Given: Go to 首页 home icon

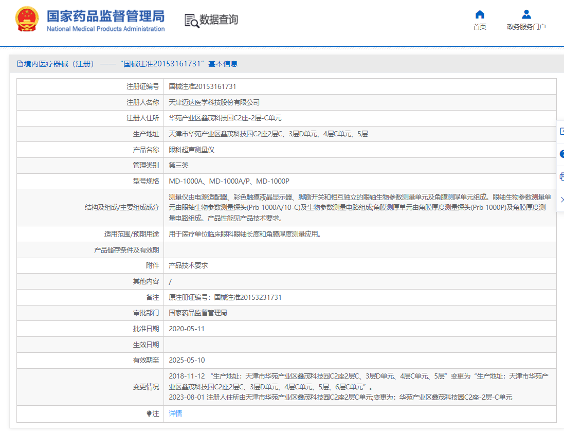Looking at the screenshot, I should click(480, 14).
